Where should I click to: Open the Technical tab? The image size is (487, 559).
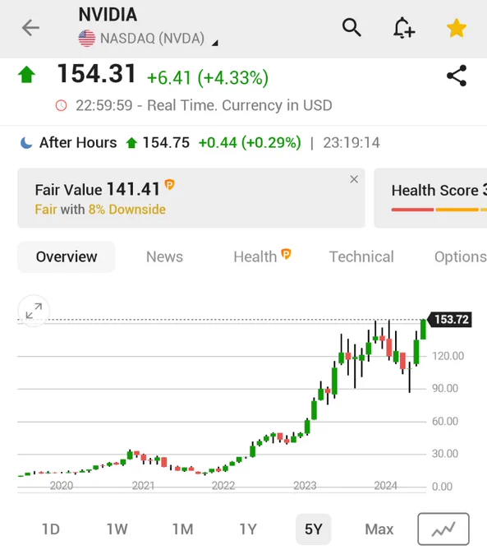pyautogui.click(x=361, y=256)
